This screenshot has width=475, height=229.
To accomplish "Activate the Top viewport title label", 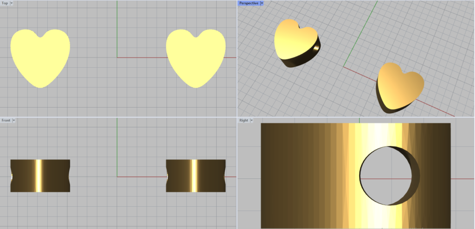I will point(5,3).
